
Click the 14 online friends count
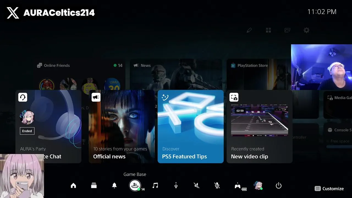tap(118, 65)
